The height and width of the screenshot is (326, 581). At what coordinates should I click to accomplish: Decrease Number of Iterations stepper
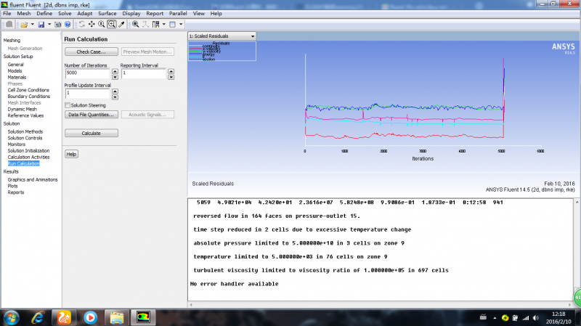point(115,77)
